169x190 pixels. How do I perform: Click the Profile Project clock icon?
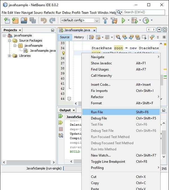[146, 20]
